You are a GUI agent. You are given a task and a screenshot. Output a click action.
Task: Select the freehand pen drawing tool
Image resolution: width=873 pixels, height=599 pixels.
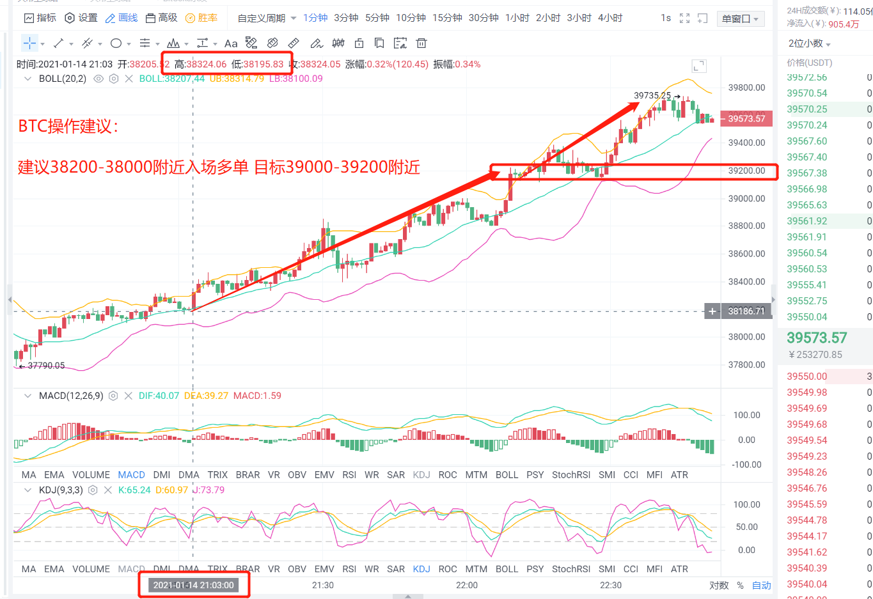[x=317, y=43]
